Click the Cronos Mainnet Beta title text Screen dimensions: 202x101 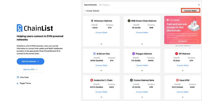[x=144, y=80]
